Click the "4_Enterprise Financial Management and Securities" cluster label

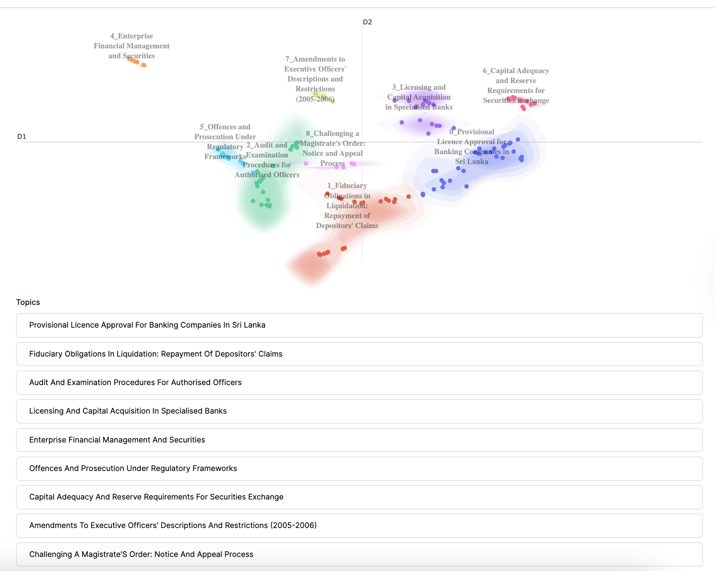click(x=131, y=46)
